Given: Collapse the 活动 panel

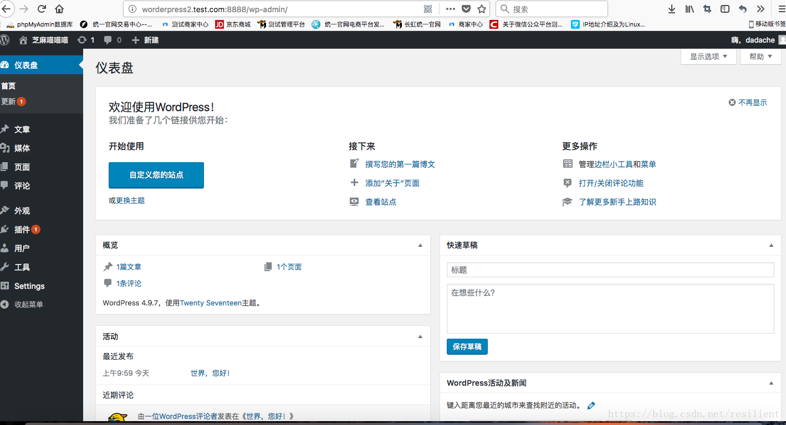Looking at the screenshot, I should [x=420, y=336].
